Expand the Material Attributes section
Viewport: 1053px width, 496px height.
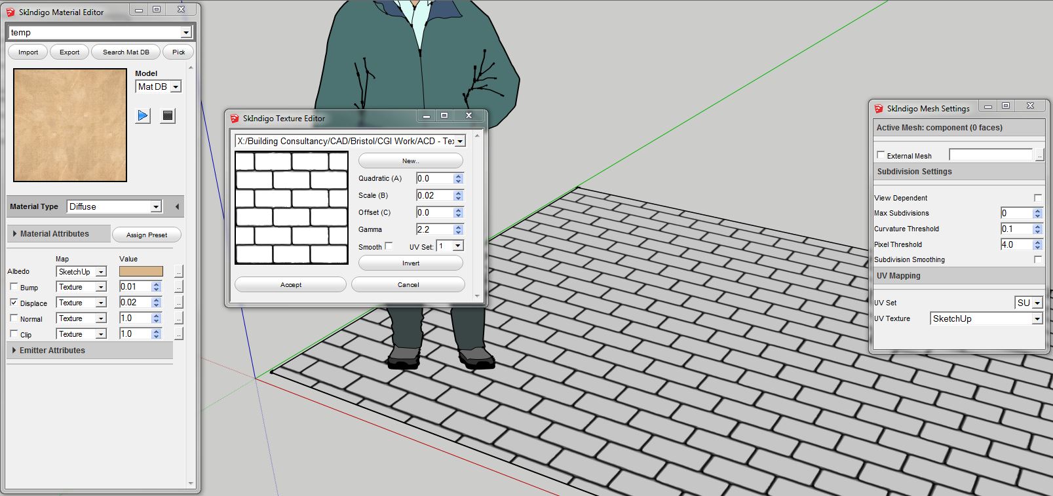[15, 234]
